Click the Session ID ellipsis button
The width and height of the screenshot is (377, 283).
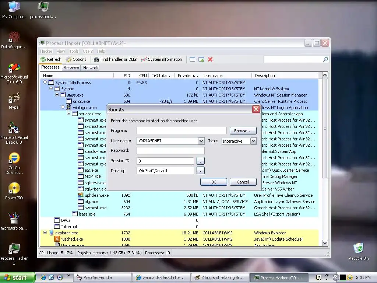pyautogui.click(x=200, y=161)
